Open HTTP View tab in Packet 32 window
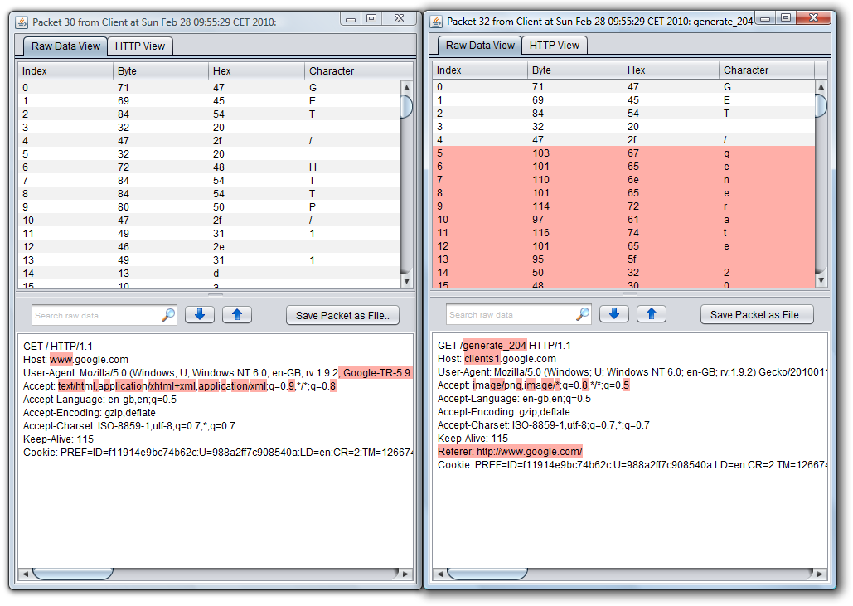The height and width of the screenshot is (606, 853). (x=555, y=46)
